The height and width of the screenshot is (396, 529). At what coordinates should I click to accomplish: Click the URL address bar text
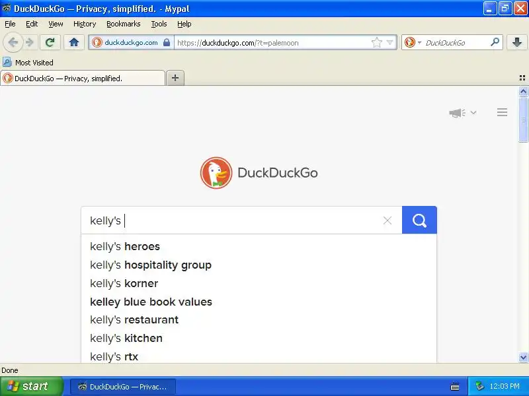[238, 43]
